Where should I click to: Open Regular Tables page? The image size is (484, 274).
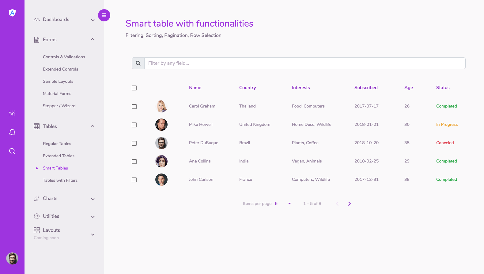(x=57, y=144)
